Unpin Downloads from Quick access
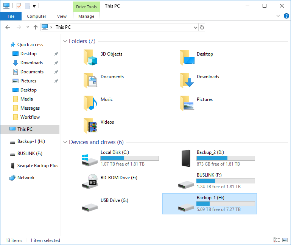Screen dimensions: 291x245 pyautogui.click(x=56, y=63)
